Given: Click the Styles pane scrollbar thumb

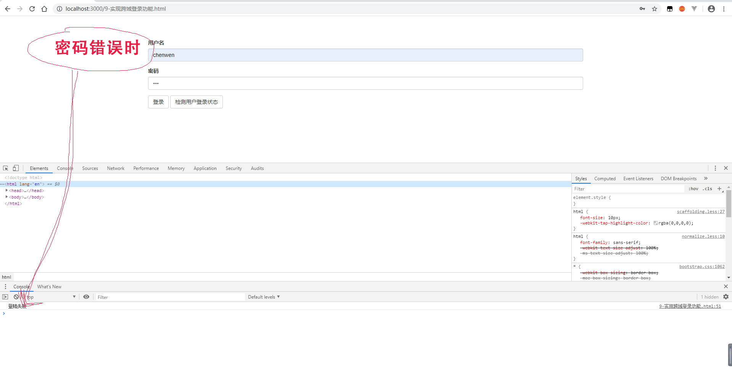Looking at the screenshot, I should (x=729, y=203).
